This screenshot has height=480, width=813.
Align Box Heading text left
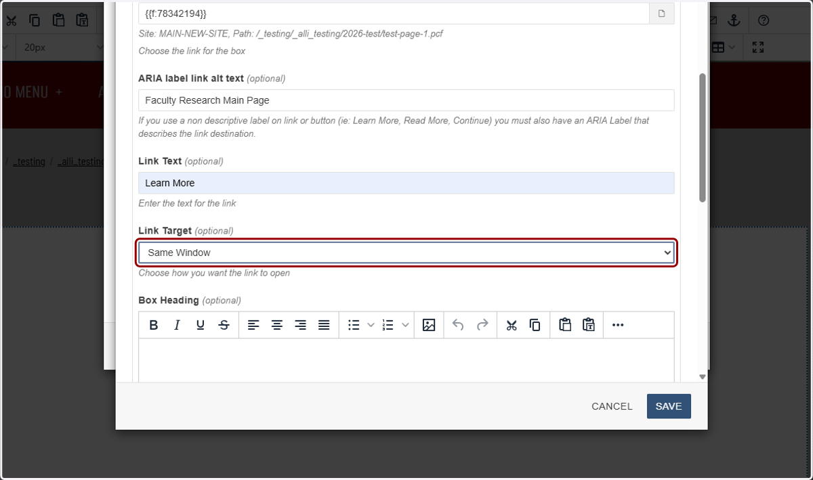pos(253,325)
